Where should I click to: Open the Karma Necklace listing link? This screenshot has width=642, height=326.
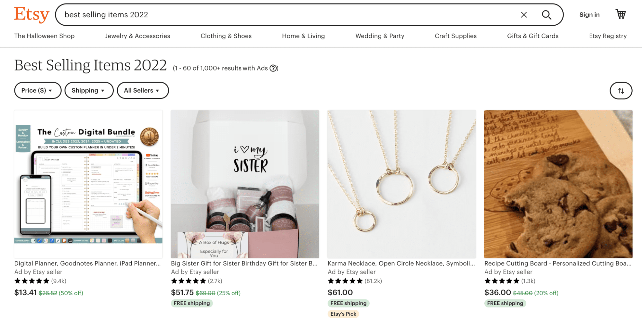(401, 263)
